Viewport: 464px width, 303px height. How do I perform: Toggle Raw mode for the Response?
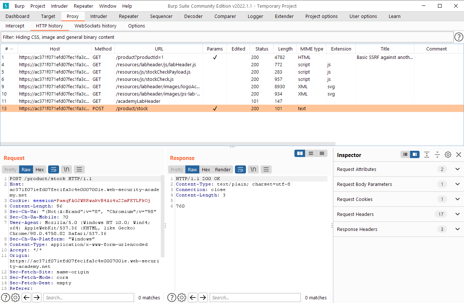pos(192,169)
